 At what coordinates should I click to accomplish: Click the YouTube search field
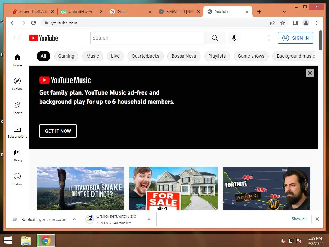click(x=147, y=38)
